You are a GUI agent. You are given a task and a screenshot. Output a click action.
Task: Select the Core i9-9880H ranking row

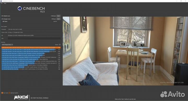[31, 55]
